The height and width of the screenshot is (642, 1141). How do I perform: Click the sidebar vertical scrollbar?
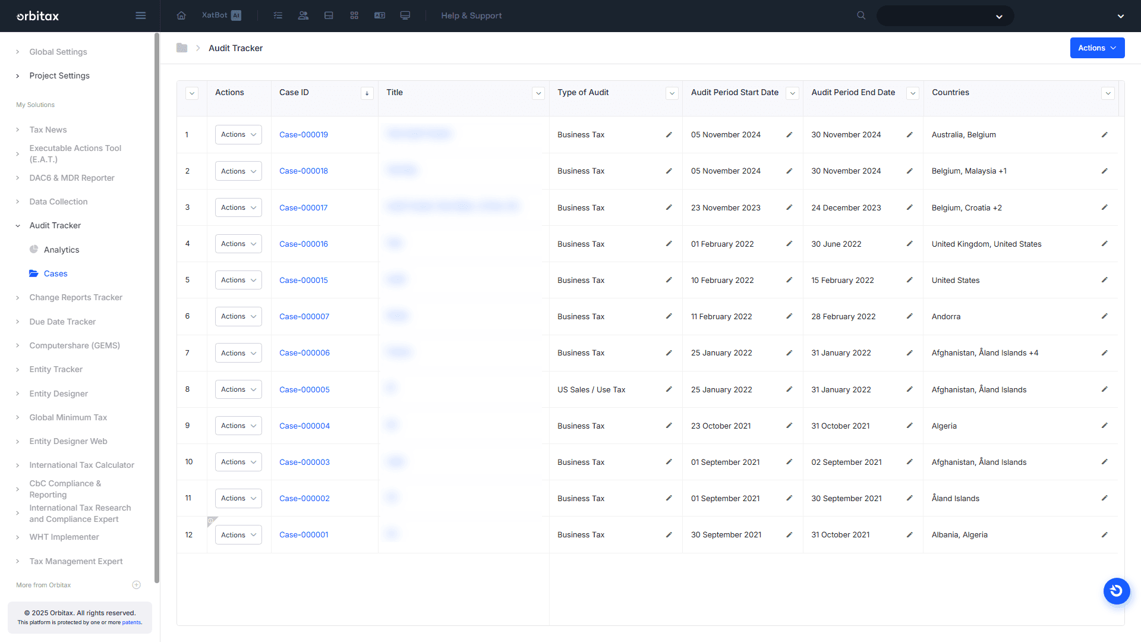point(157,308)
